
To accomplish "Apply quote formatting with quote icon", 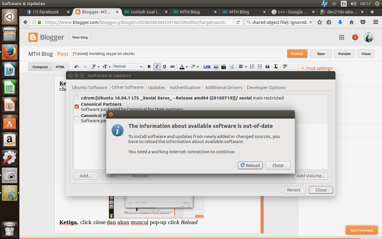I will [x=268, y=67].
